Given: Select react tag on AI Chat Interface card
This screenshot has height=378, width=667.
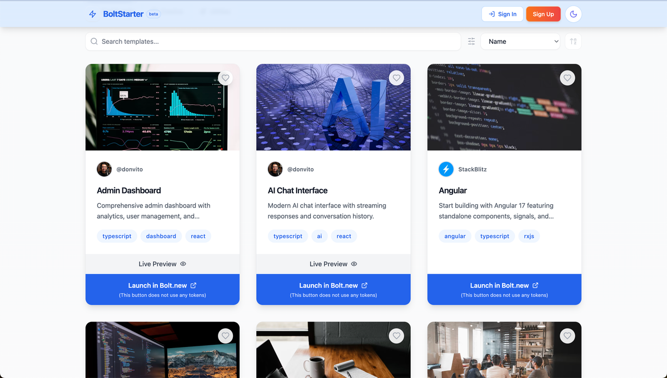Looking at the screenshot, I should [344, 236].
